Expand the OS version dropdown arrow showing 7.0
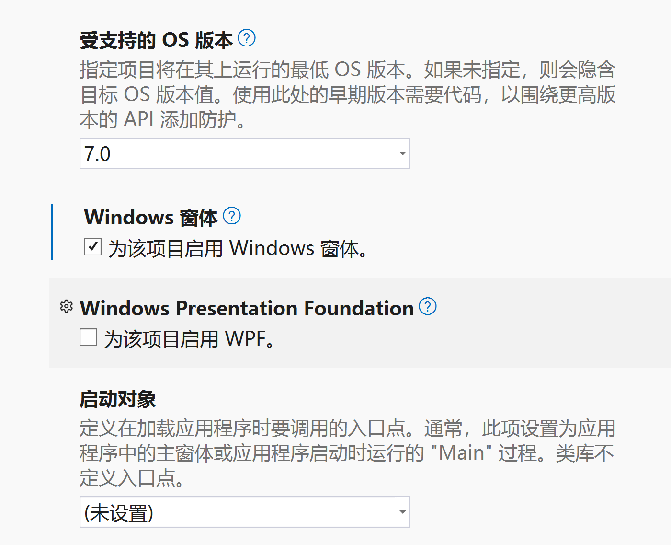Viewport: 671px width, 545px height. click(x=402, y=153)
